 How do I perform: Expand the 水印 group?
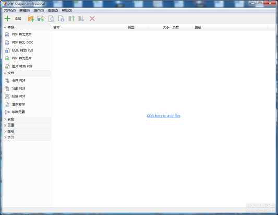(5, 137)
